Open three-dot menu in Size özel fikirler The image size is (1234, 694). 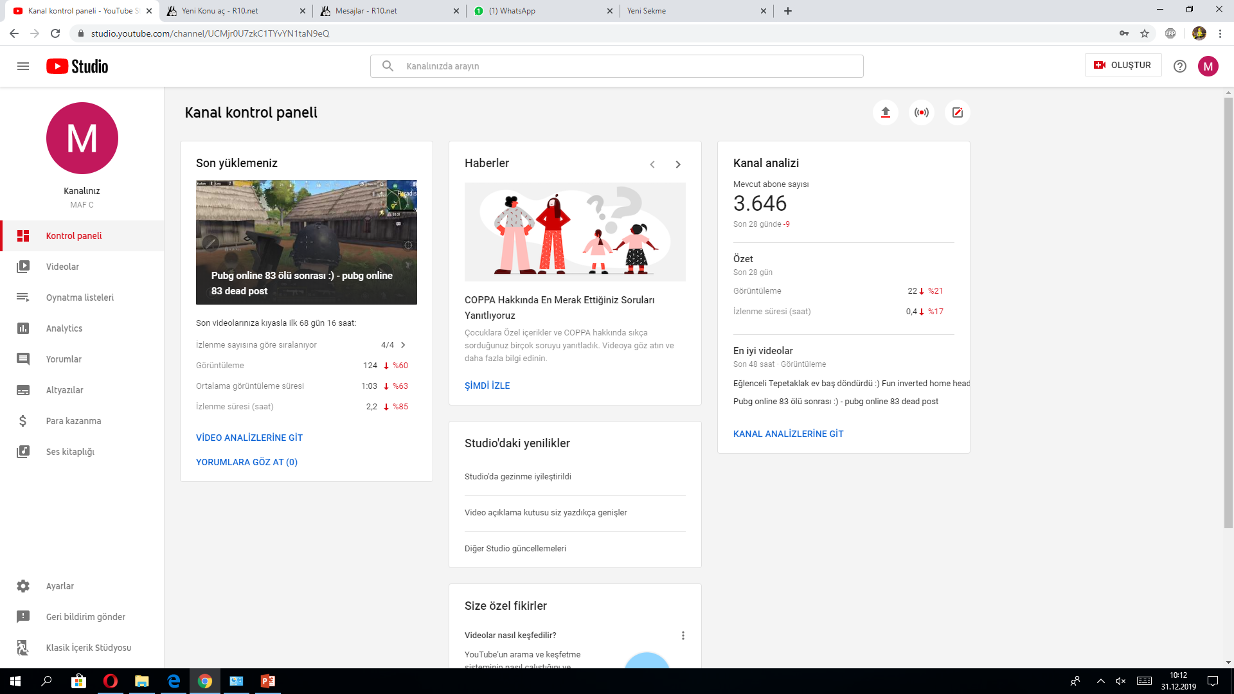(683, 636)
